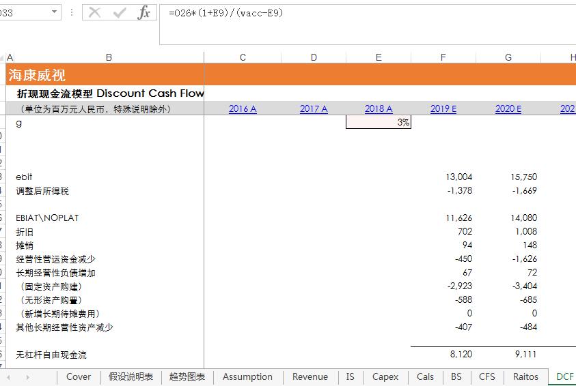The image size is (576, 386).
Task: Switch to the Capex sheet tab
Action: [385, 377]
